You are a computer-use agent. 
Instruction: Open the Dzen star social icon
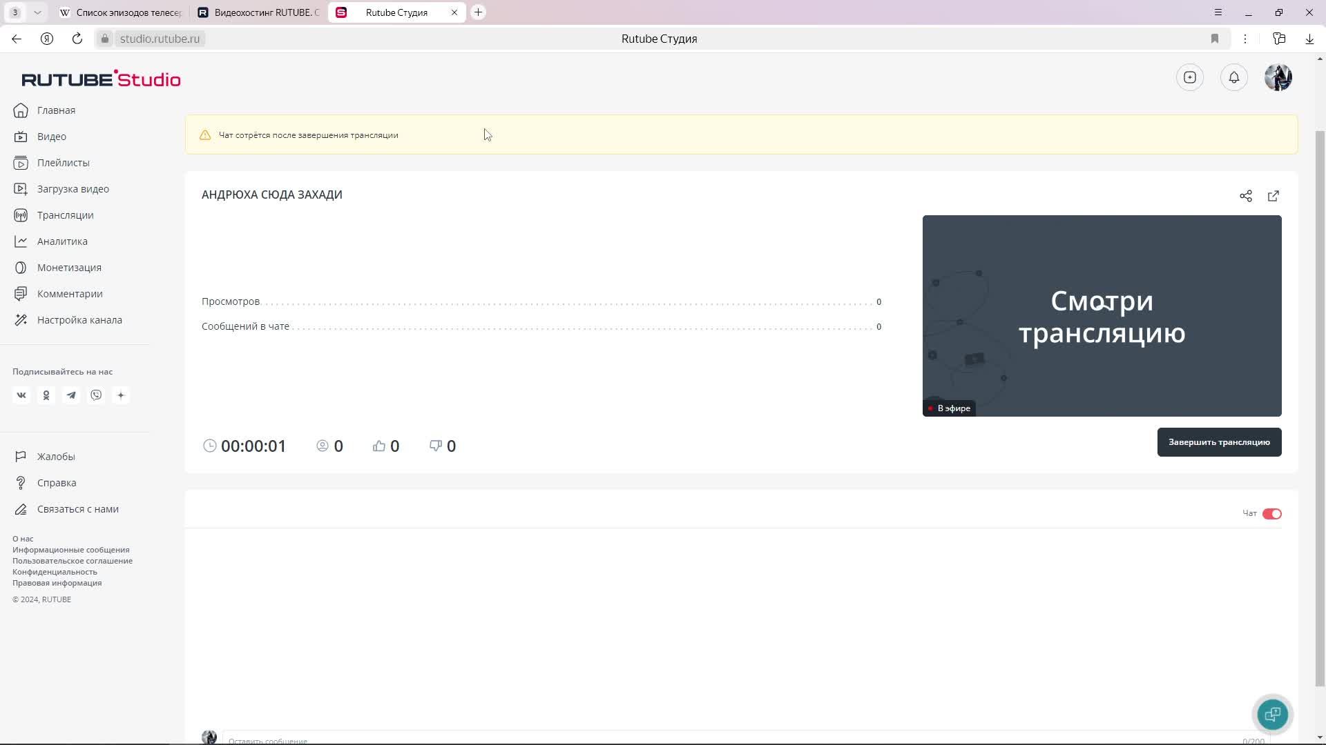[x=121, y=395]
